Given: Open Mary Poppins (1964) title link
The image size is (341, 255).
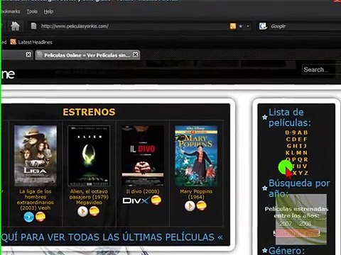Looking at the screenshot, I should pyautogui.click(x=196, y=194).
